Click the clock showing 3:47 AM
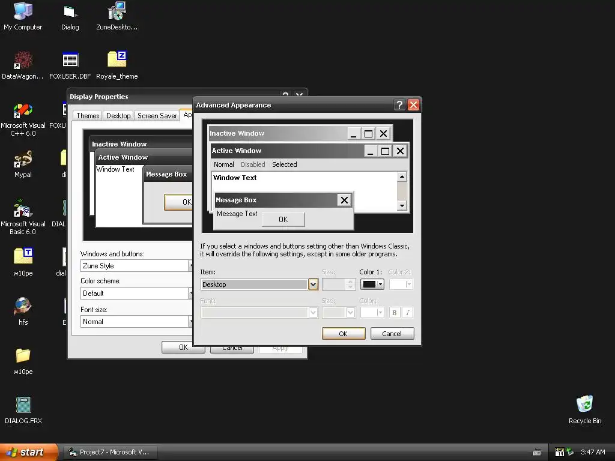The height and width of the screenshot is (461, 615). tap(593, 452)
